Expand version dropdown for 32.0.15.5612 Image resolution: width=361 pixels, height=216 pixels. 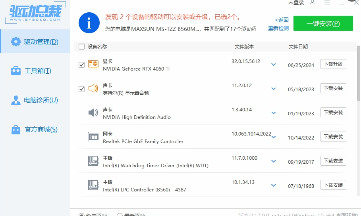(274, 65)
